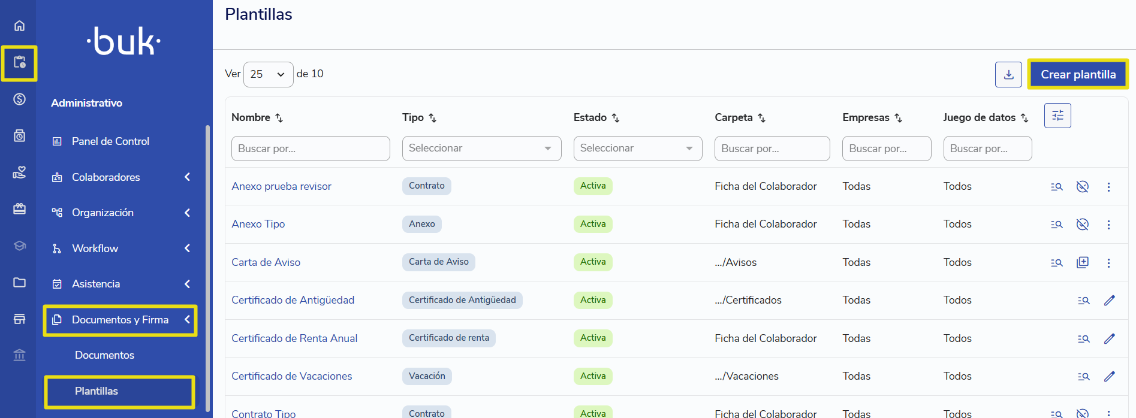Click the buk logo
The height and width of the screenshot is (418, 1136).
pos(123,41)
